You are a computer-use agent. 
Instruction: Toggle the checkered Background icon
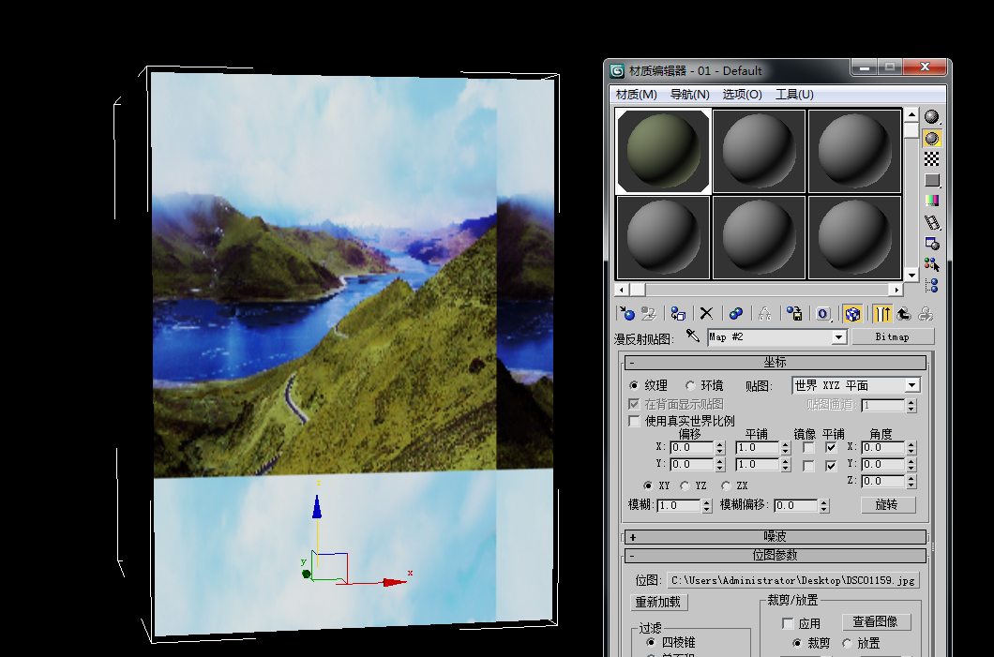(x=931, y=158)
